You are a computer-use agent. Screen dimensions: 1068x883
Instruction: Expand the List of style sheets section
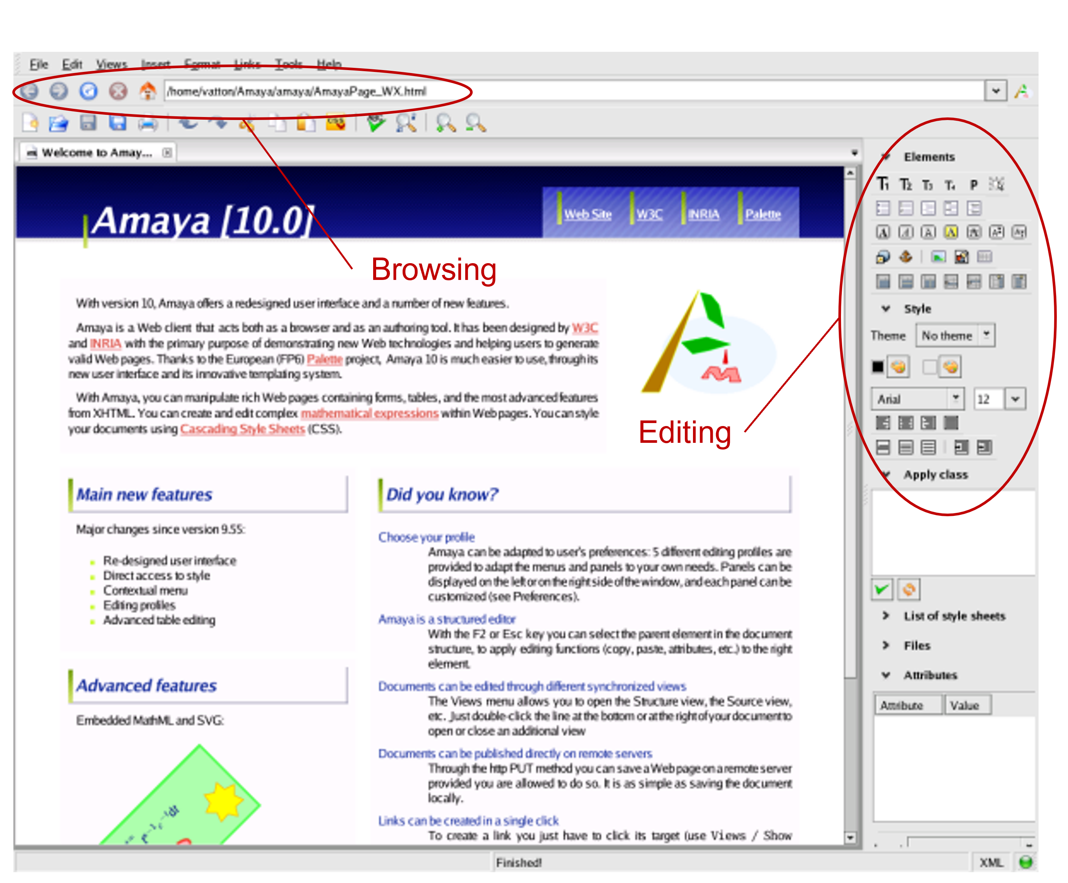tap(886, 616)
